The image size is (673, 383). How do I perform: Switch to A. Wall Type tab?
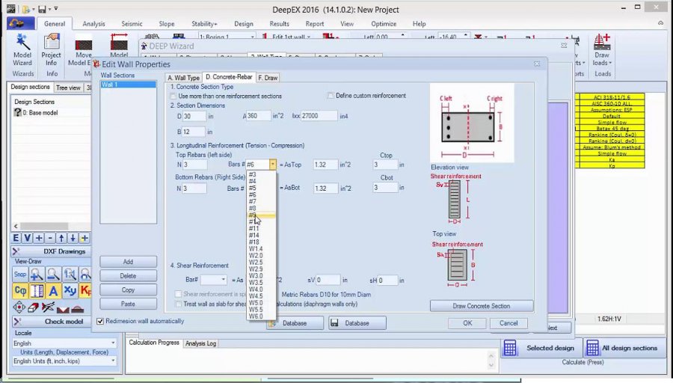(183, 78)
